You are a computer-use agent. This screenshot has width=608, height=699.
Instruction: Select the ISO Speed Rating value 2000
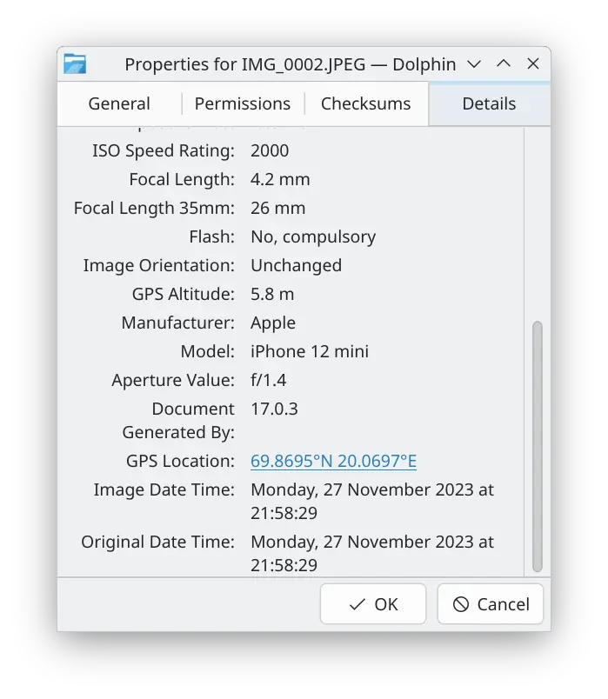point(269,150)
